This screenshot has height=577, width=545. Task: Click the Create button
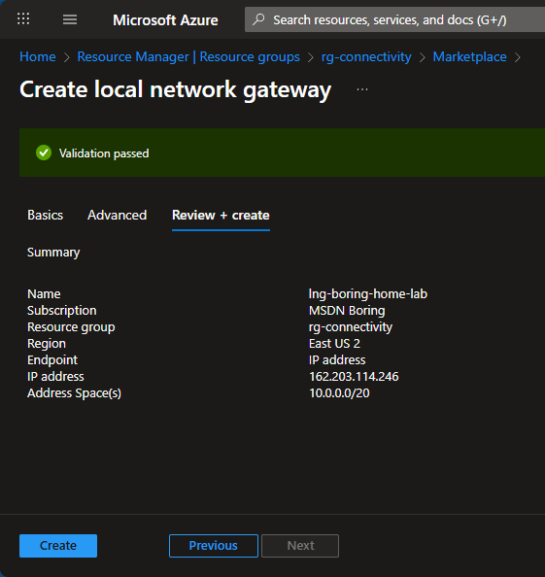coord(58,545)
